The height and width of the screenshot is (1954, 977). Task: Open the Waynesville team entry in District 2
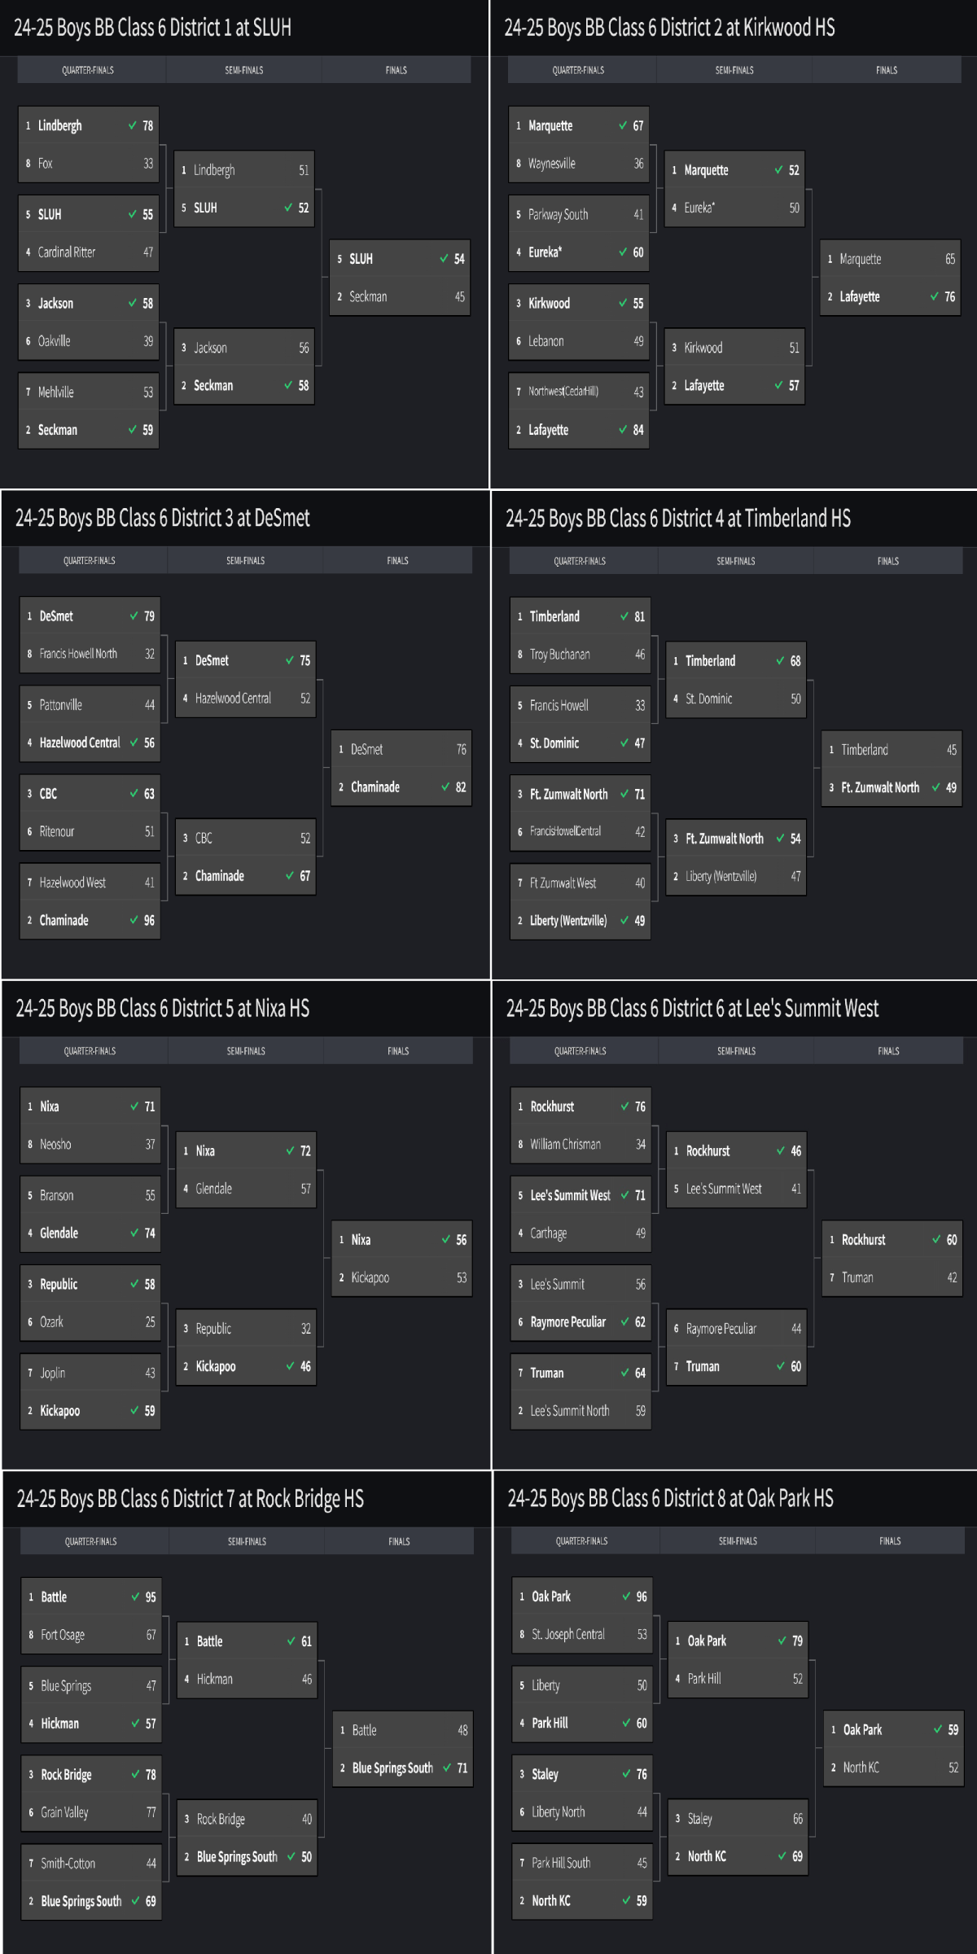pyautogui.click(x=552, y=164)
